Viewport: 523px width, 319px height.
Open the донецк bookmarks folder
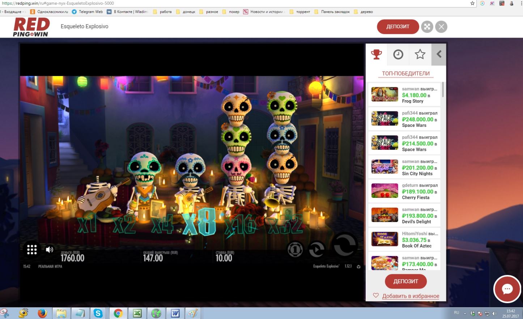(x=186, y=12)
